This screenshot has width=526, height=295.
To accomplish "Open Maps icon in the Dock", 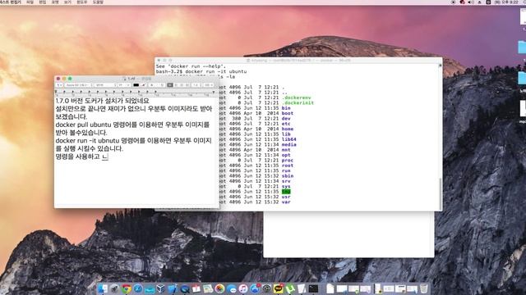I will [x=208, y=288].
